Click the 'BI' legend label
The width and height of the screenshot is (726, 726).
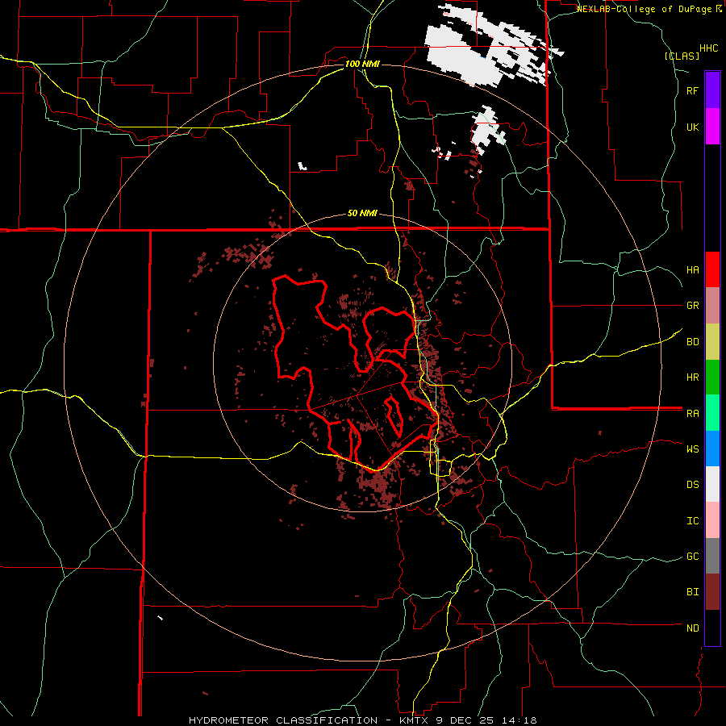pos(692,592)
